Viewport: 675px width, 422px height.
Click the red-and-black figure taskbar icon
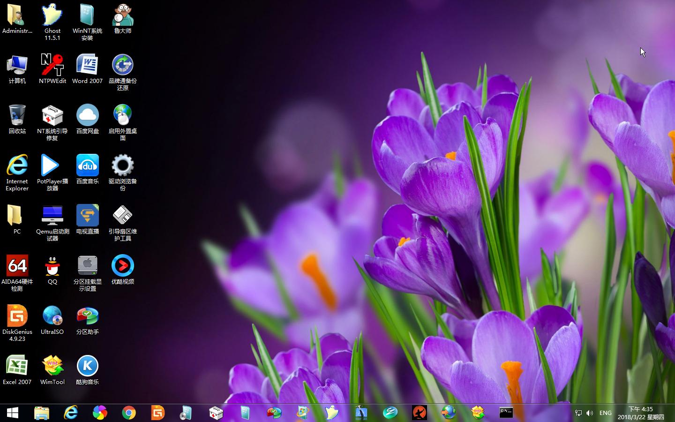[420, 413]
